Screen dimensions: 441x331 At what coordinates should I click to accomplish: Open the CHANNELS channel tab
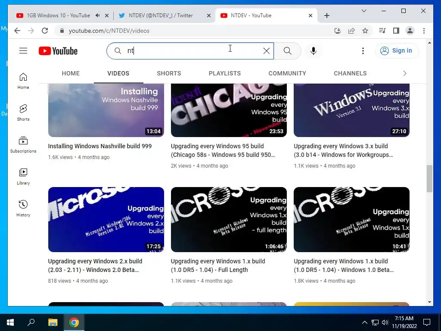point(350,73)
